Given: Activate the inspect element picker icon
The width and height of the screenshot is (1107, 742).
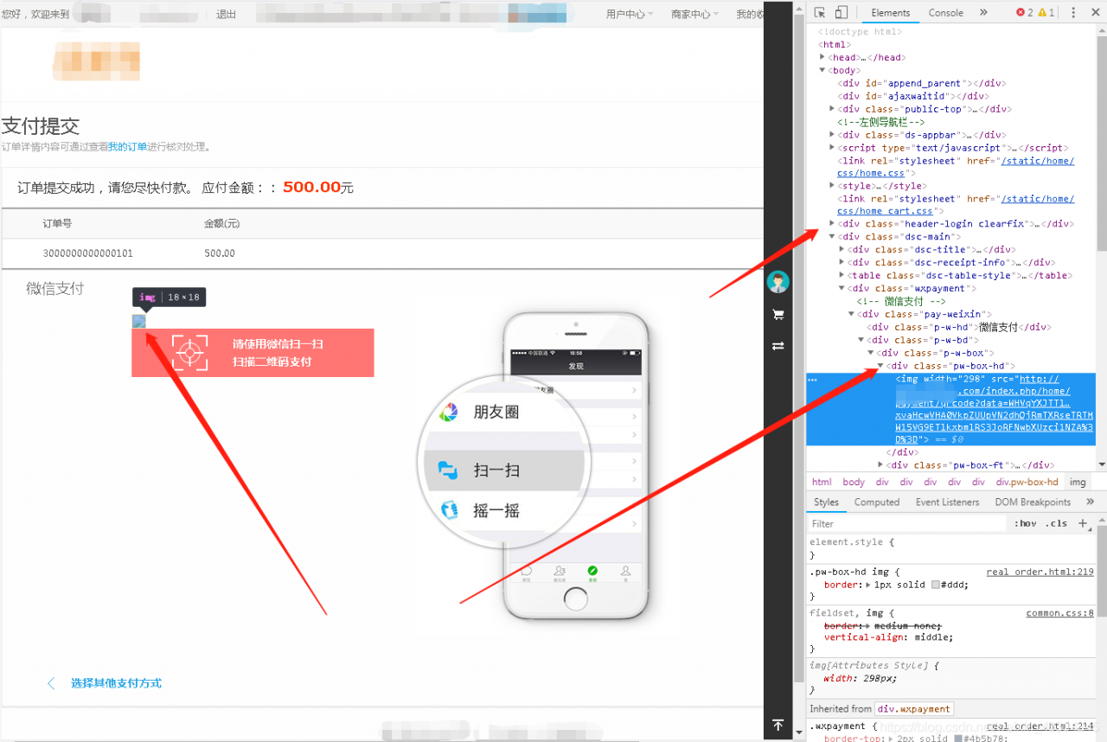Looking at the screenshot, I should [x=820, y=12].
